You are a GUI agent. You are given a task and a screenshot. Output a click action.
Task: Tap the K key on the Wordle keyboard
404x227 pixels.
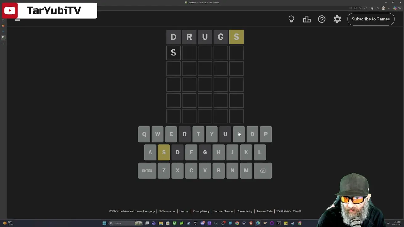tap(246, 153)
